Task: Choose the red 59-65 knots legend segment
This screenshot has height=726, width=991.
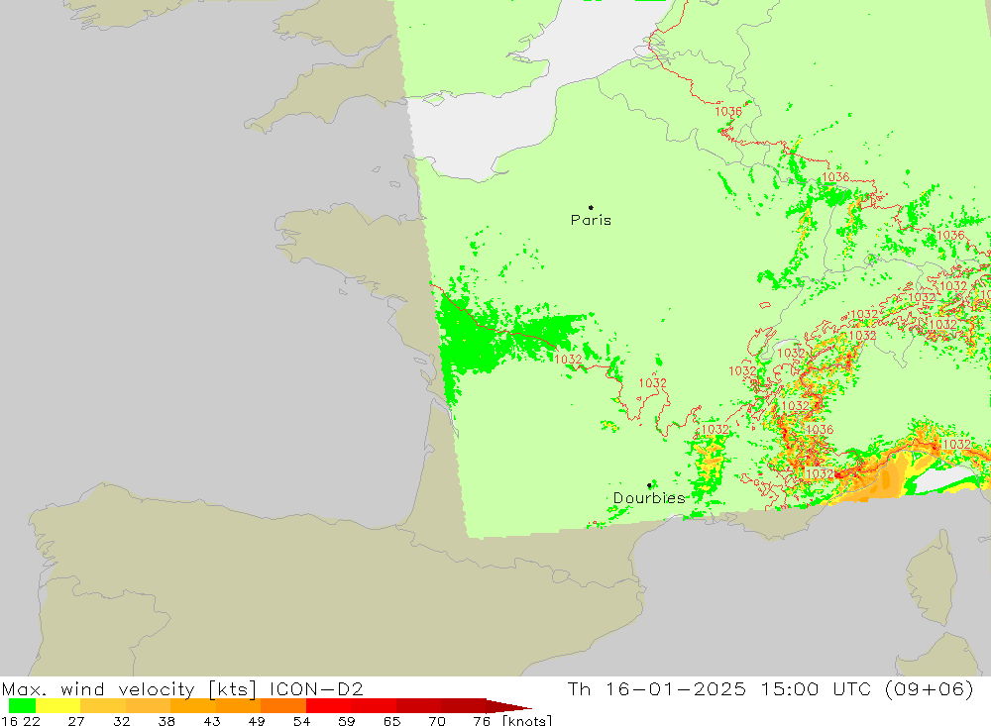Action: coord(374,706)
